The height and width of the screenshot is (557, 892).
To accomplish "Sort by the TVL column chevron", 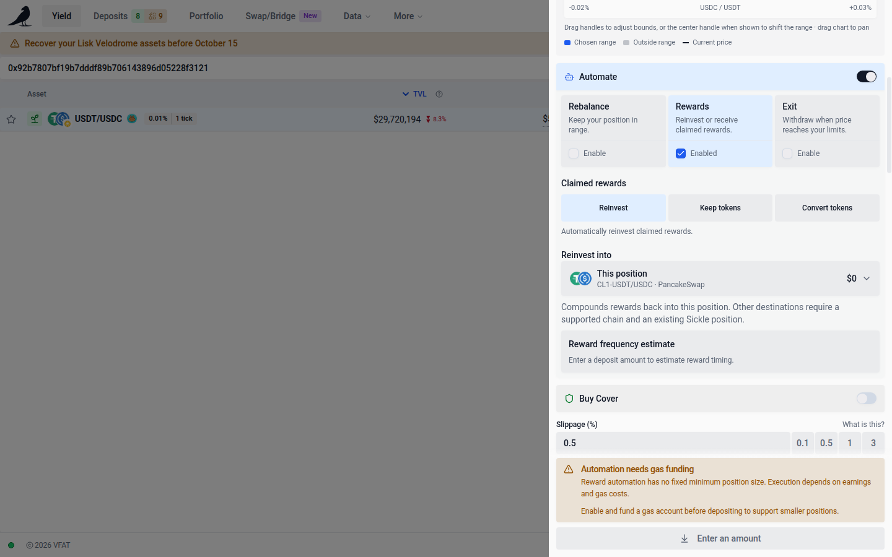I will click(406, 94).
